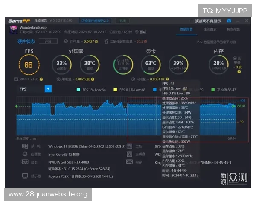Click the Wonderlands.exe title text

(x=33, y=27)
